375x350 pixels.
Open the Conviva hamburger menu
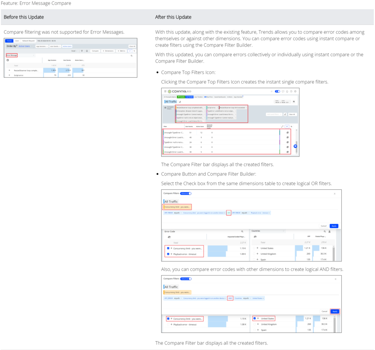pos(165,91)
